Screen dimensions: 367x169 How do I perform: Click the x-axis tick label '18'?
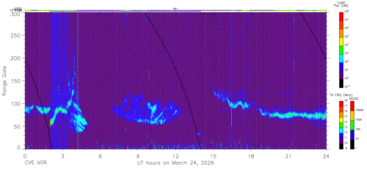click(x=251, y=156)
